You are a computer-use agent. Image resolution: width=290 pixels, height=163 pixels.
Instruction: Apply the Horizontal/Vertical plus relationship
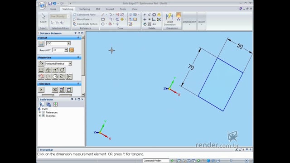pyautogui.click(x=145, y=19)
